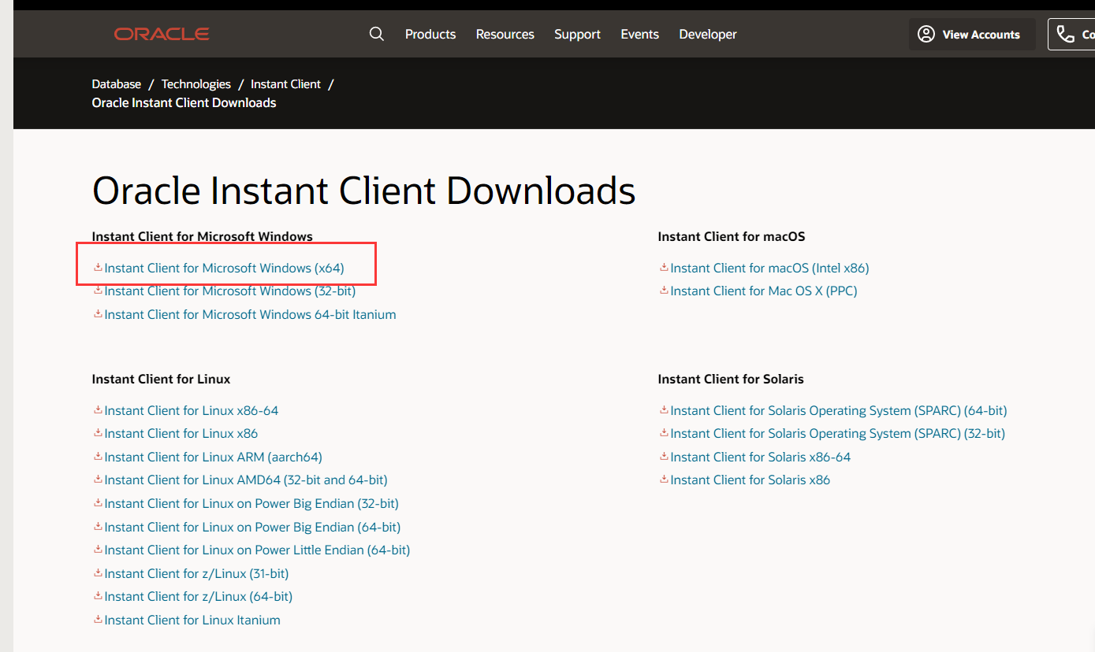The height and width of the screenshot is (652, 1095).
Task: Open the search magnifier icon
Action: [376, 34]
